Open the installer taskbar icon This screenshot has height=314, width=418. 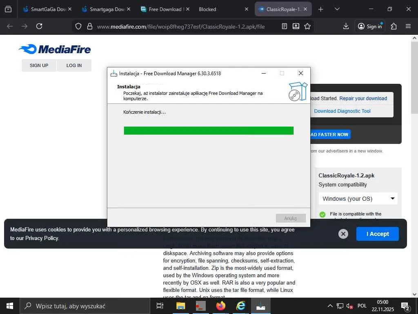click(x=261, y=306)
